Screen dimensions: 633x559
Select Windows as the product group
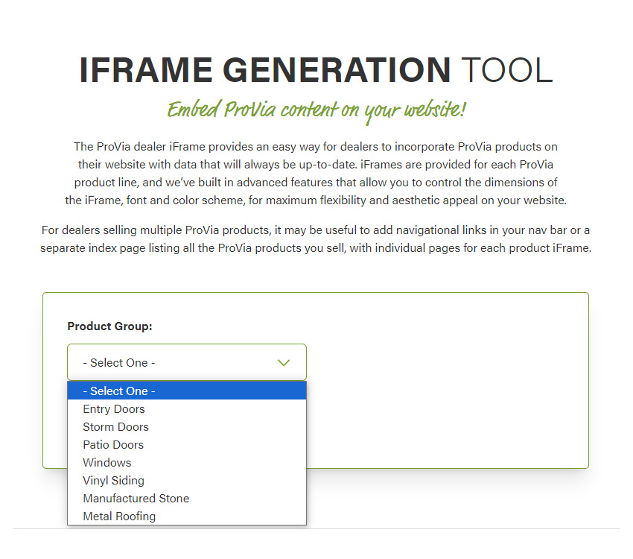point(106,463)
